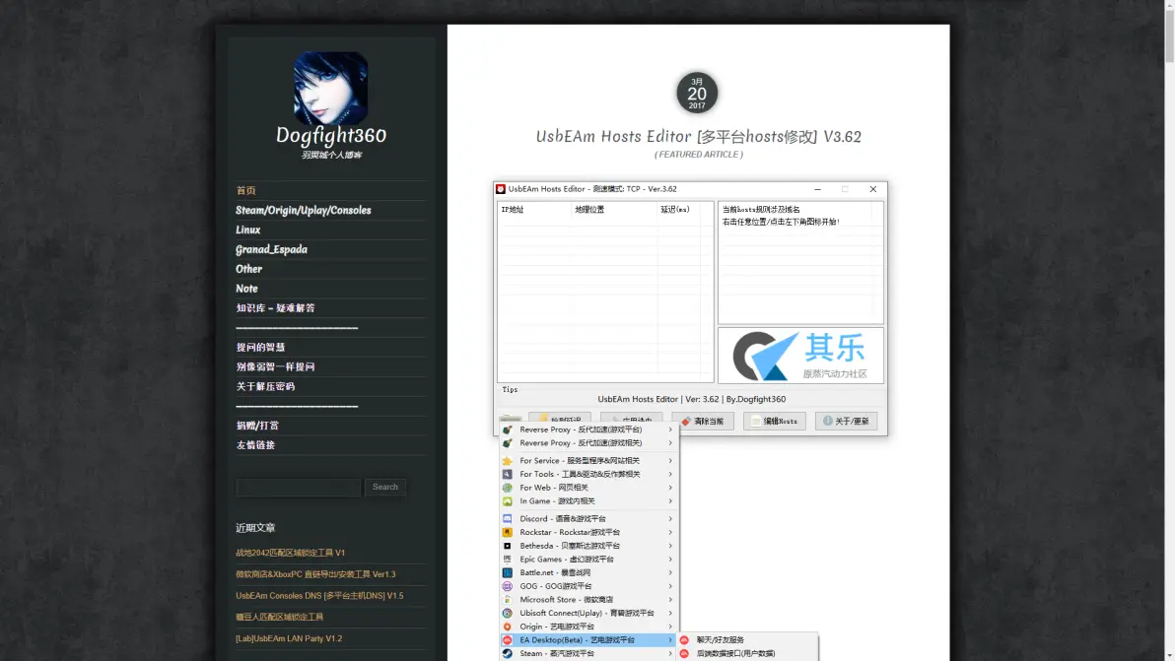
Task: Open the Linux nav link
Action: point(248,230)
